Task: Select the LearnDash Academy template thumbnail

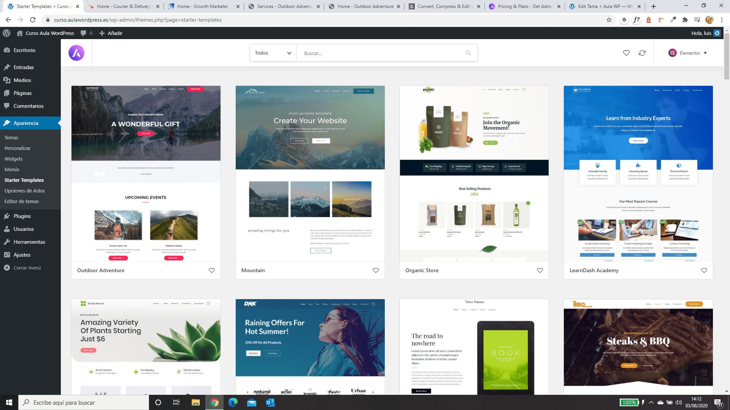Action: point(638,173)
